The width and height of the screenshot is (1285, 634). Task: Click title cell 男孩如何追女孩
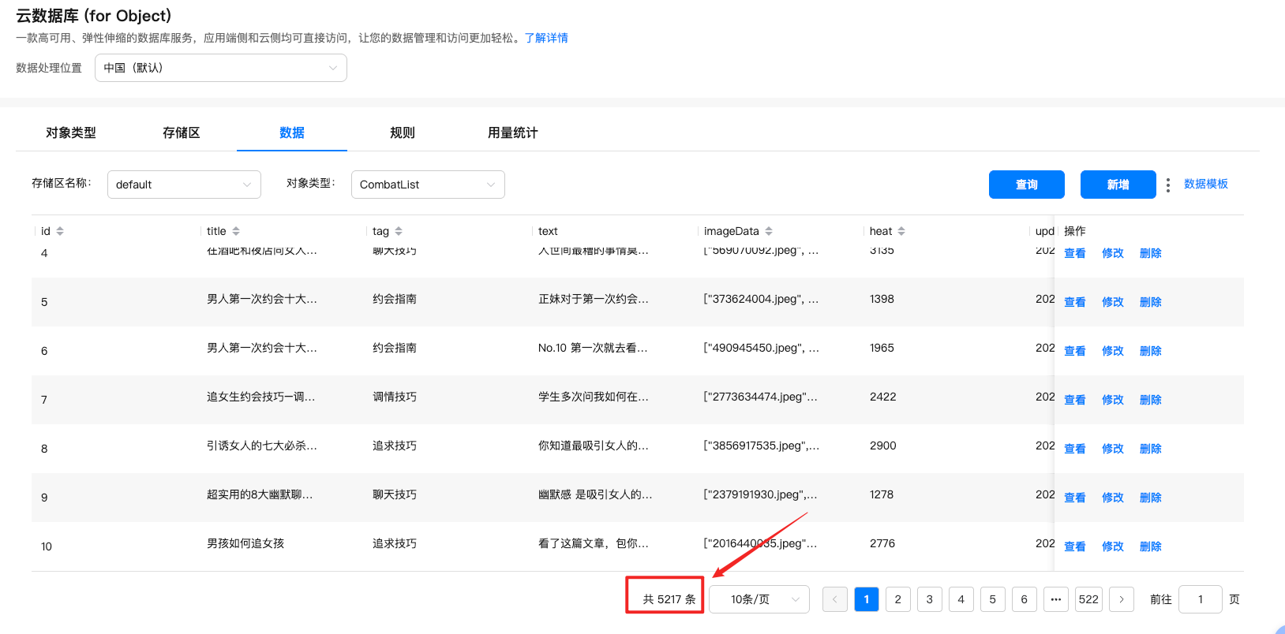245,543
